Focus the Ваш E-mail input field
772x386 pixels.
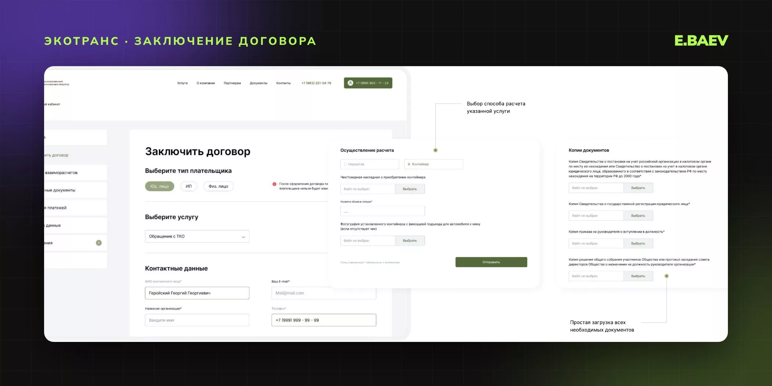coord(324,293)
